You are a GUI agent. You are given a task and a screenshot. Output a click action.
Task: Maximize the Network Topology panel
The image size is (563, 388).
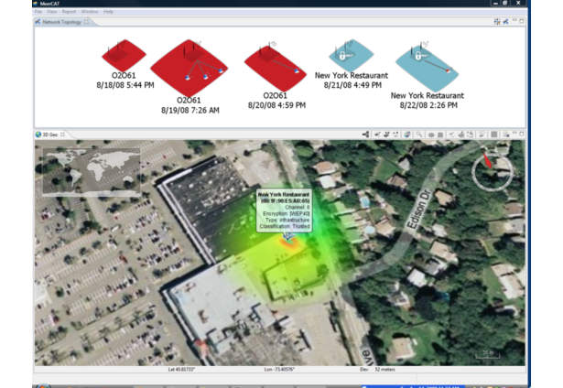(x=522, y=21)
